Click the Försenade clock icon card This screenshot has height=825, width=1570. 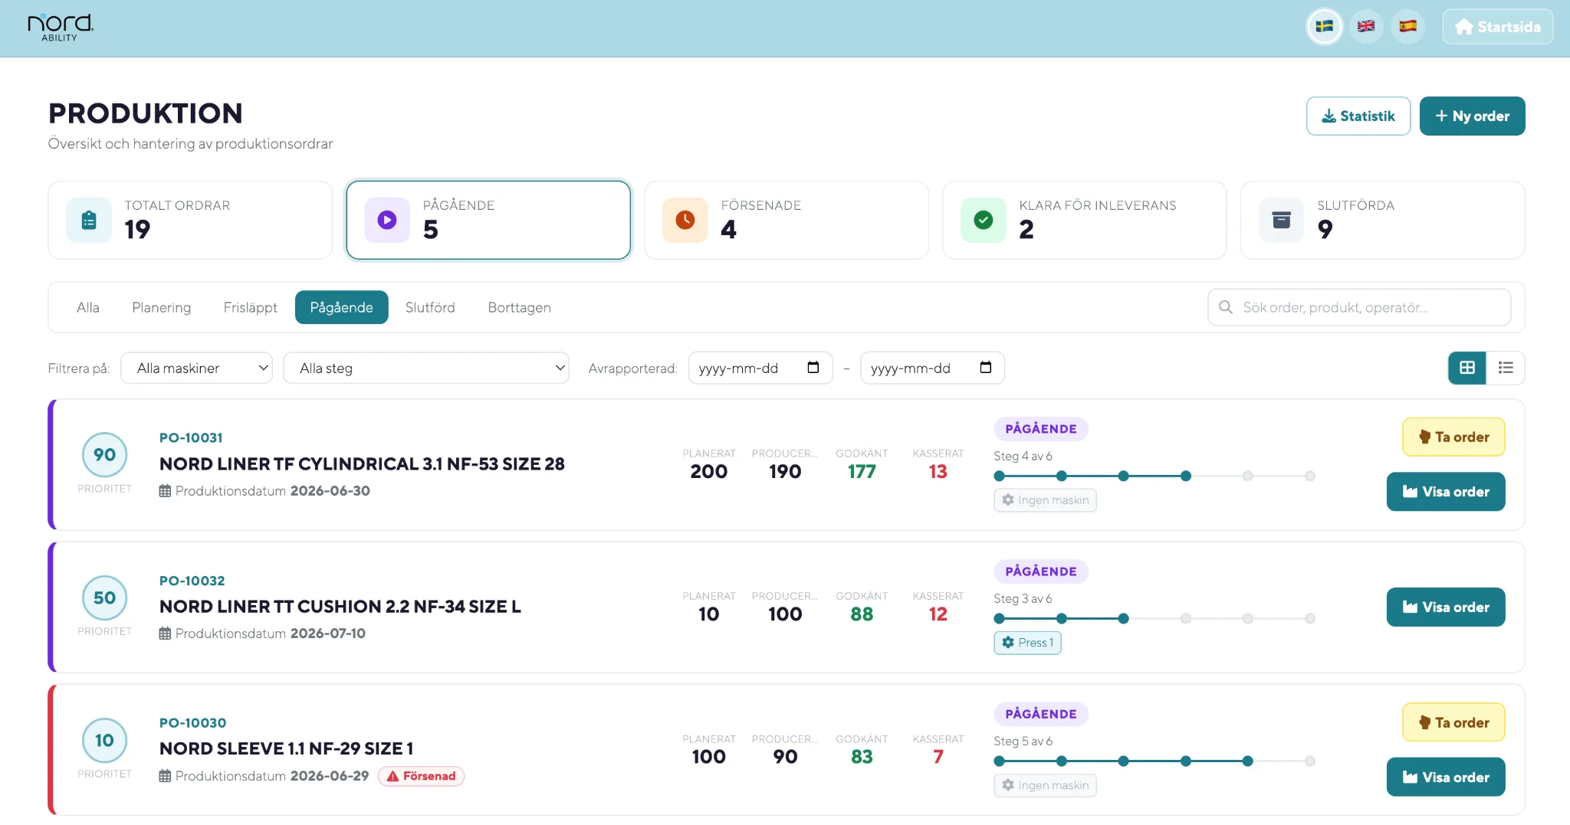[x=786, y=220]
